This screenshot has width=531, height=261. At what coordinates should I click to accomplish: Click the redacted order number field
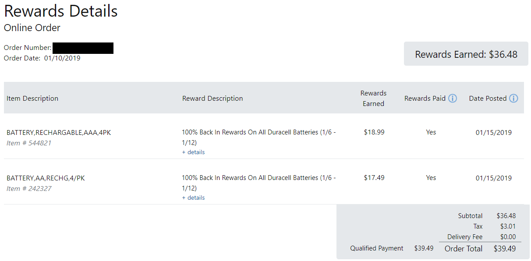pyautogui.click(x=83, y=48)
